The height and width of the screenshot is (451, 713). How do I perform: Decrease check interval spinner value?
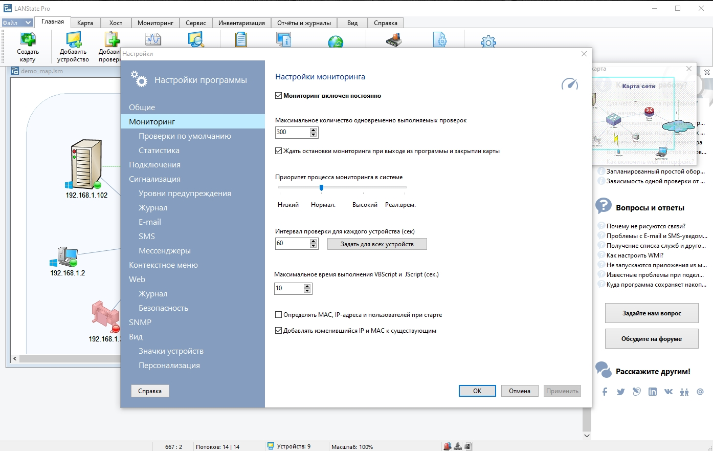click(314, 246)
